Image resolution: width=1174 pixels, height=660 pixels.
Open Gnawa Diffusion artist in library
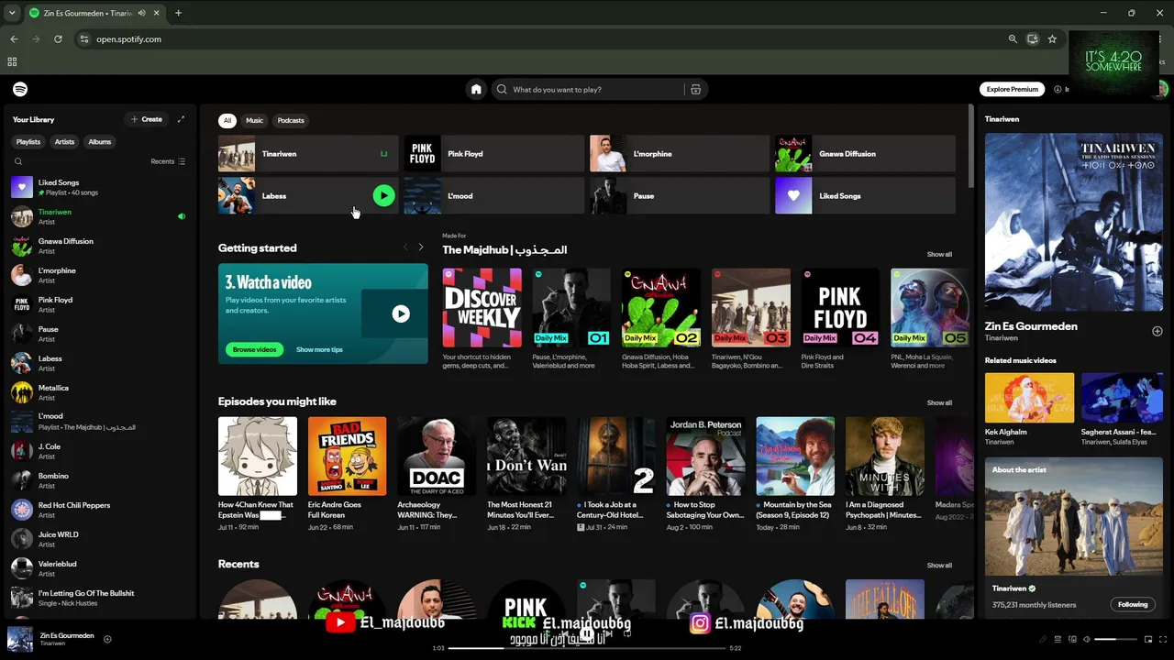[x=98, y=246]
